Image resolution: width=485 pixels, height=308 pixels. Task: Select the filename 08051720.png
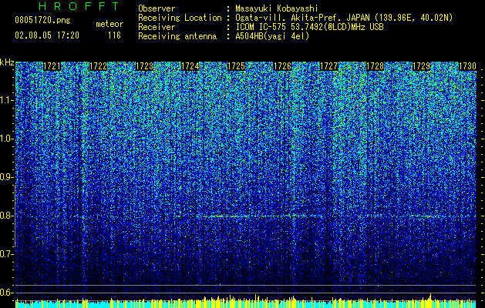coord(42,20)
